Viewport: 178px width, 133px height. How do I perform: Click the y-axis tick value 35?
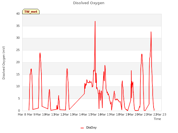point(18,26)
